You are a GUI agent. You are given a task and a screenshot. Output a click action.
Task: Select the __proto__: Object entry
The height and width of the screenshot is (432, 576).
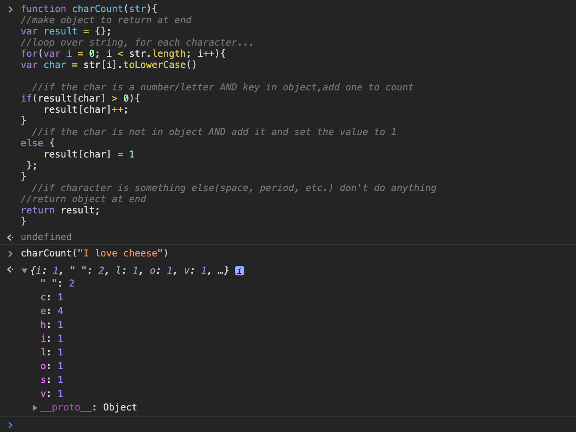89,407
